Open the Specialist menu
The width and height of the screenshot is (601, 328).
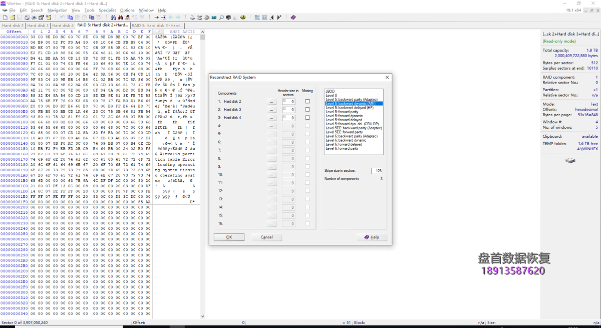pos(107,10)
